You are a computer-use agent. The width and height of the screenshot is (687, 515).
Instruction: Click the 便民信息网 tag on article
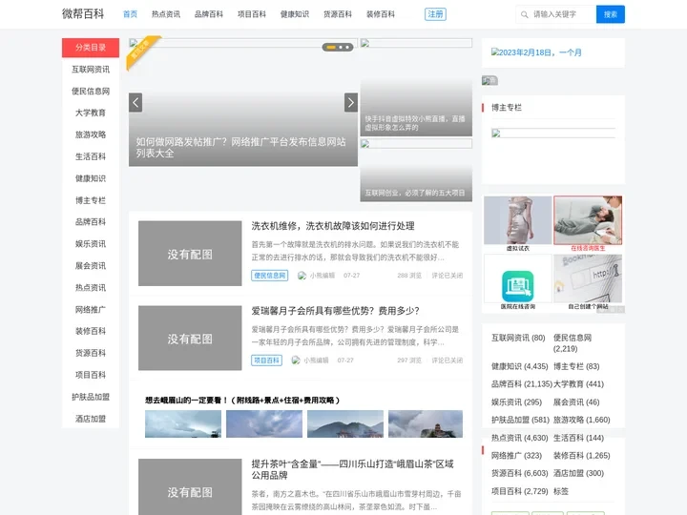pyautogui.click(x=269, y=276)
